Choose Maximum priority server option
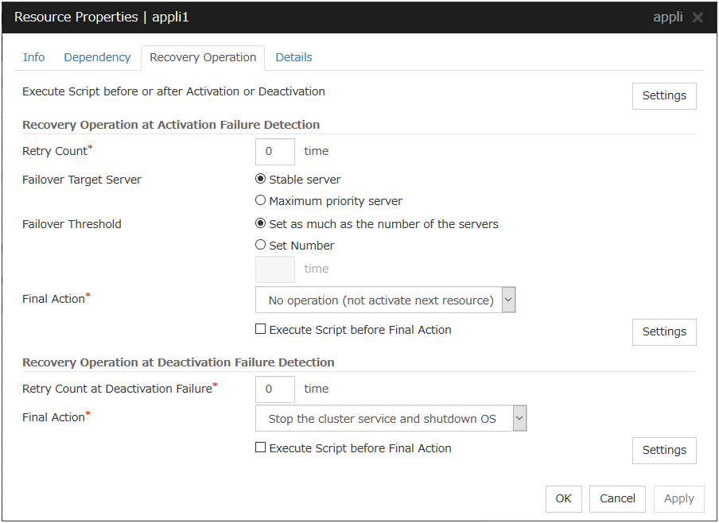 [x=261, y=201]
